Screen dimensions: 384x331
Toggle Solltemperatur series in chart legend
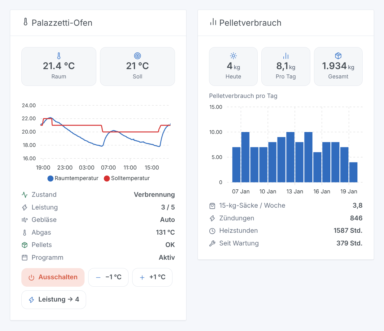click(127, 178)
